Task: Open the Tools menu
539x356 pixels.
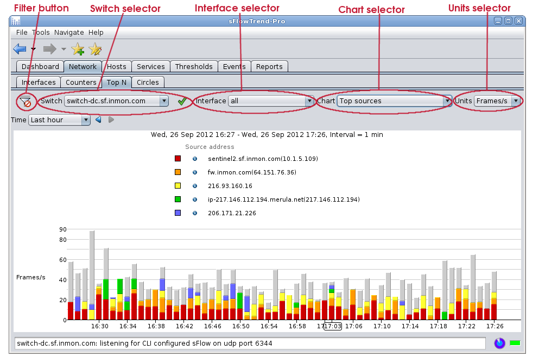Action: (41, 33)
